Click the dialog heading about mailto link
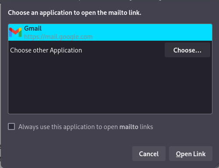219x168 pixels. click(x=74, y=13)
